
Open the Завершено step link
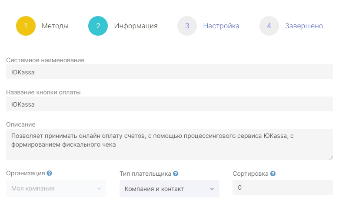point(304,26)
